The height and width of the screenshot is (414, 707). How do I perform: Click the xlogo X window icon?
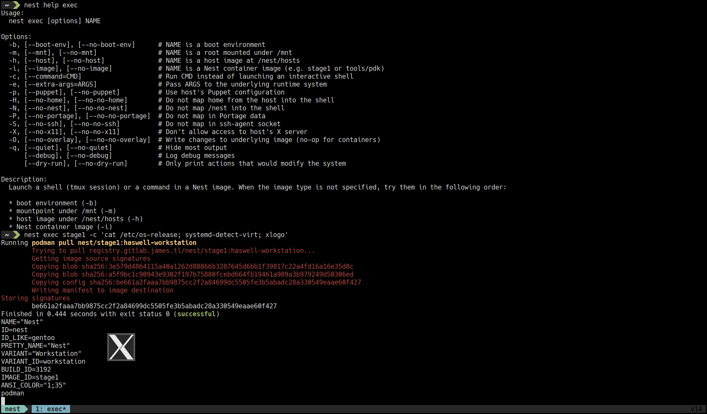[x=121, y=347]
